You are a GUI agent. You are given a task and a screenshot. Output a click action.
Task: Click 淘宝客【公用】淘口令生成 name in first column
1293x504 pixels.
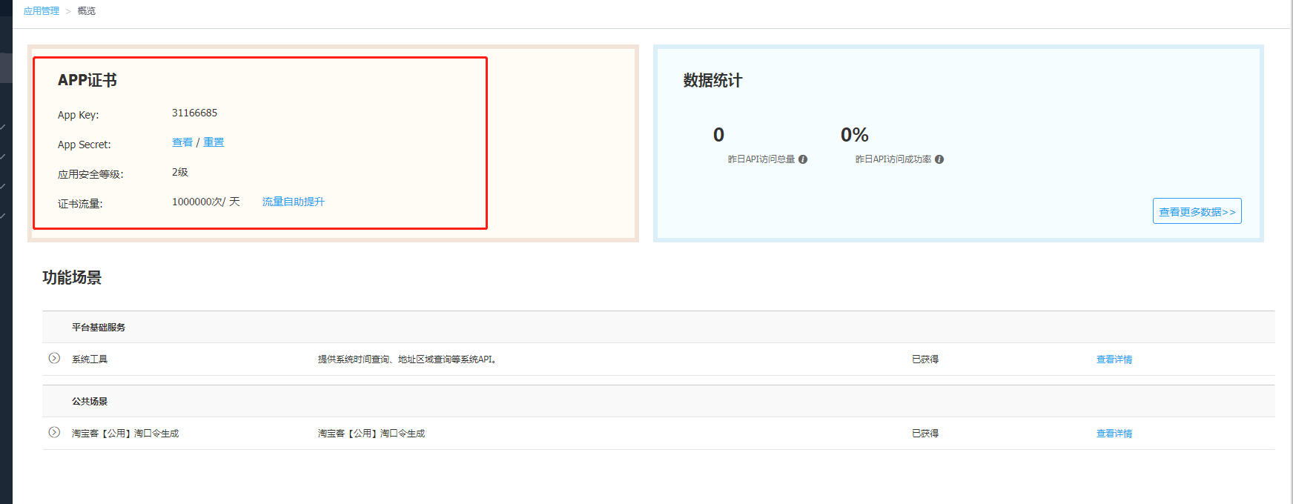point(125,434)
